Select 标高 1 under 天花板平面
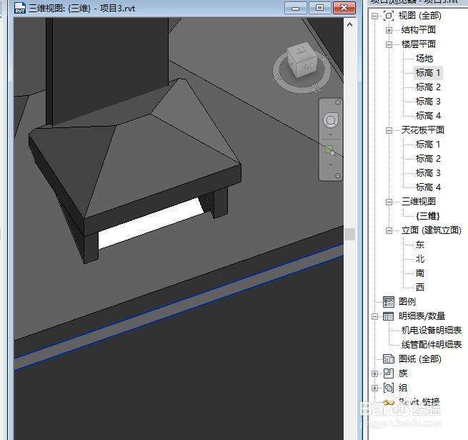This screenshot has width=468, height=440. tap(428, 145)
